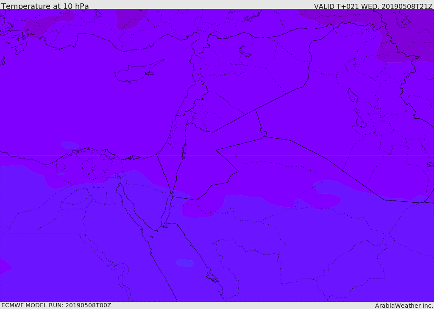This screenshot has width=434, height=309.
Task: Click the 'Temperature at 10 hPa' title text
Action: point(45,6)
